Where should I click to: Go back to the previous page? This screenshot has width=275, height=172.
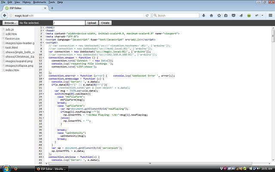coord(4,15)
